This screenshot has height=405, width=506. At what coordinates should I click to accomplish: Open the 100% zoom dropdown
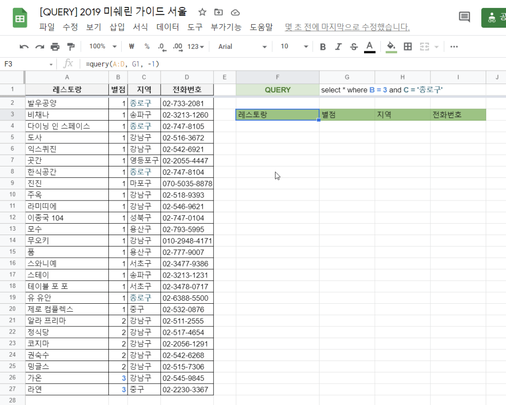tap(102, 46)
